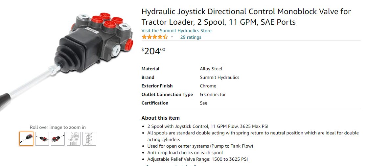Click the About this item heading
Viewport: 368px width, 166px height.
161,118
